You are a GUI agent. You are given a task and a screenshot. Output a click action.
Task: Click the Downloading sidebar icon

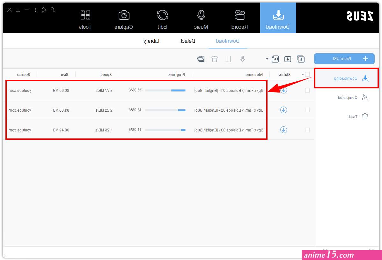pos(365,78)
